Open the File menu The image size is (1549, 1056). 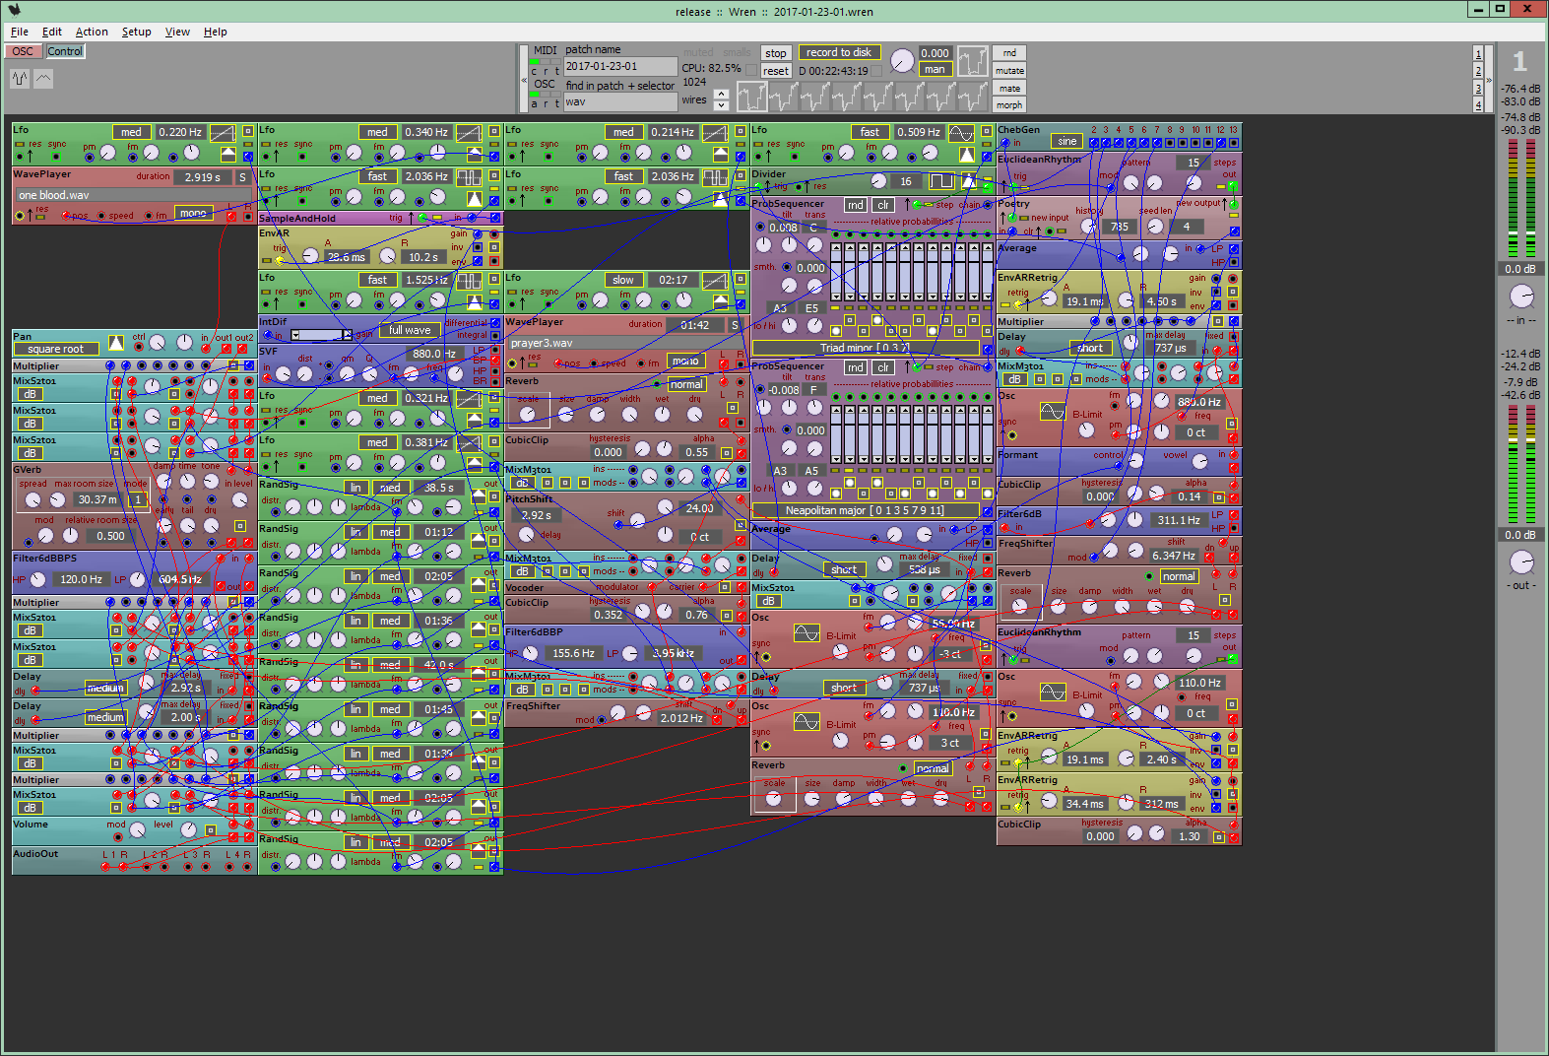[20, 32]
